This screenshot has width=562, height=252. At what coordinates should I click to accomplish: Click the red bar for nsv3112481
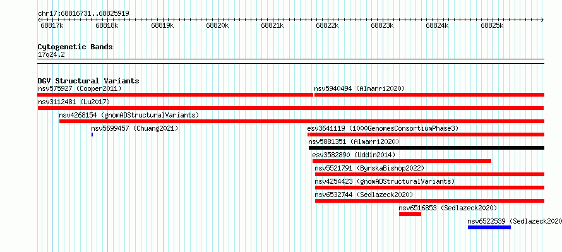click(x=290, y=108)
